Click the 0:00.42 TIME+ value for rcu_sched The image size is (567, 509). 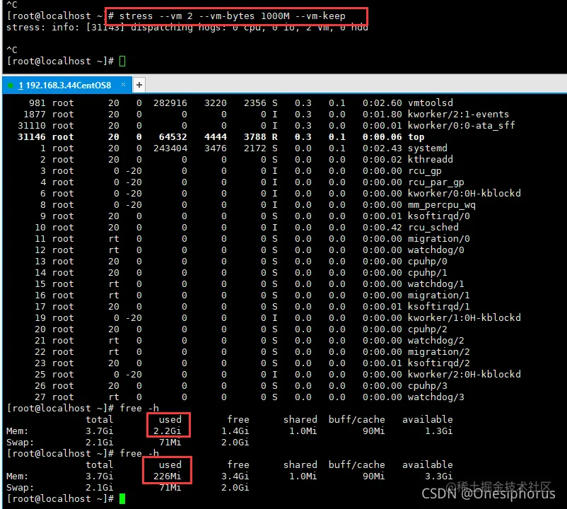(x=382, y=228)
